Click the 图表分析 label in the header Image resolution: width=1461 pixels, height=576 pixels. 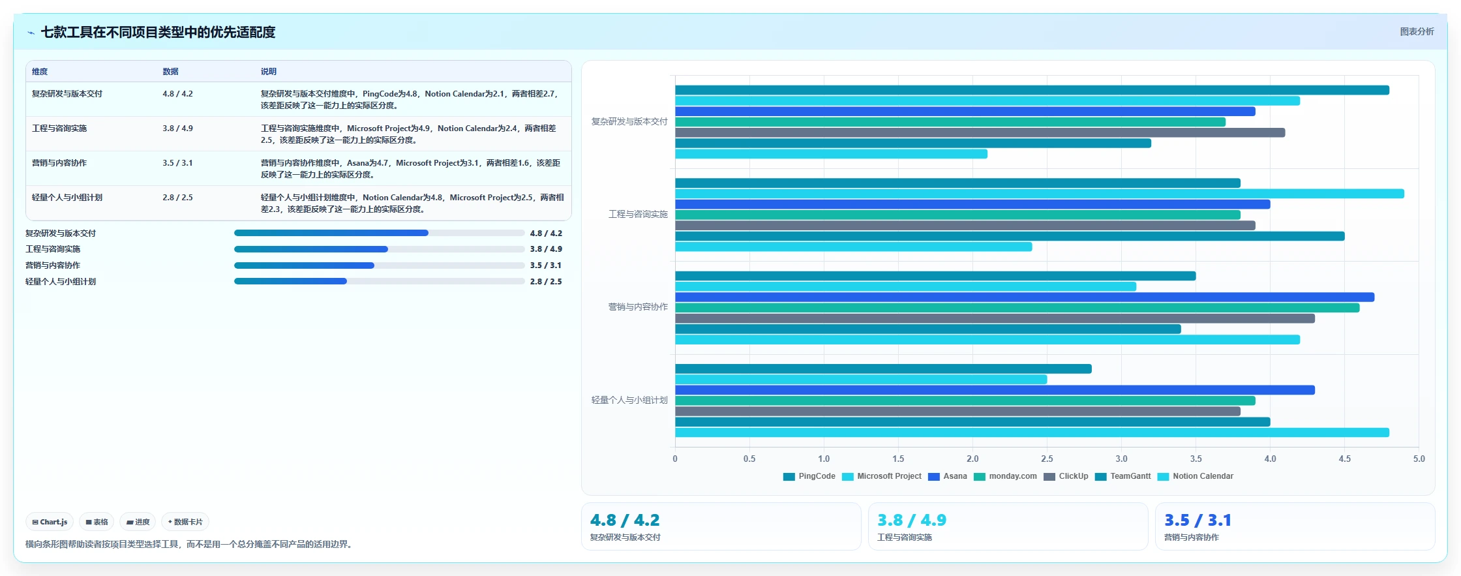(1417, 31)
